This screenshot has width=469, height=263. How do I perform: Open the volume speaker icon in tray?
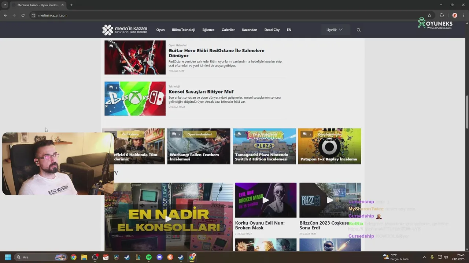[x=446, y=257]
